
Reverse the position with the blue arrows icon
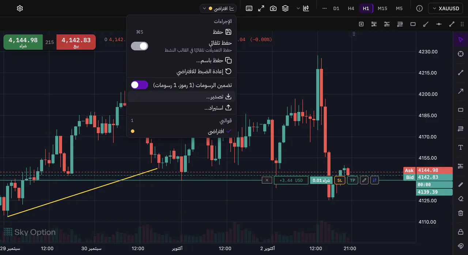coord(374,180)
